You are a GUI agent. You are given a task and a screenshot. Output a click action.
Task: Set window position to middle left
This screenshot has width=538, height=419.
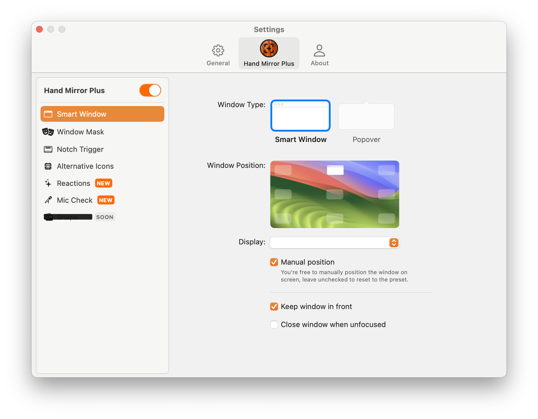[x=283, y=194]
